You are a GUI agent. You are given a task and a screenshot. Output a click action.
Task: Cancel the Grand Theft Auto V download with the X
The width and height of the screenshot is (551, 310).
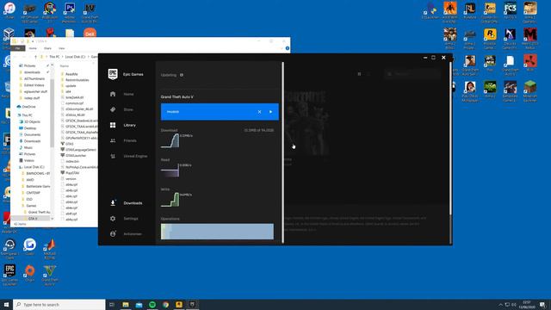point(259,112)
